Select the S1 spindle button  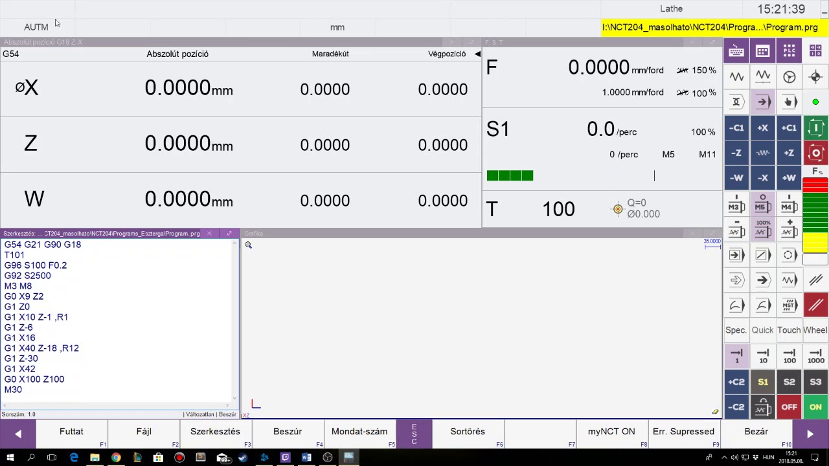point(763,382)
